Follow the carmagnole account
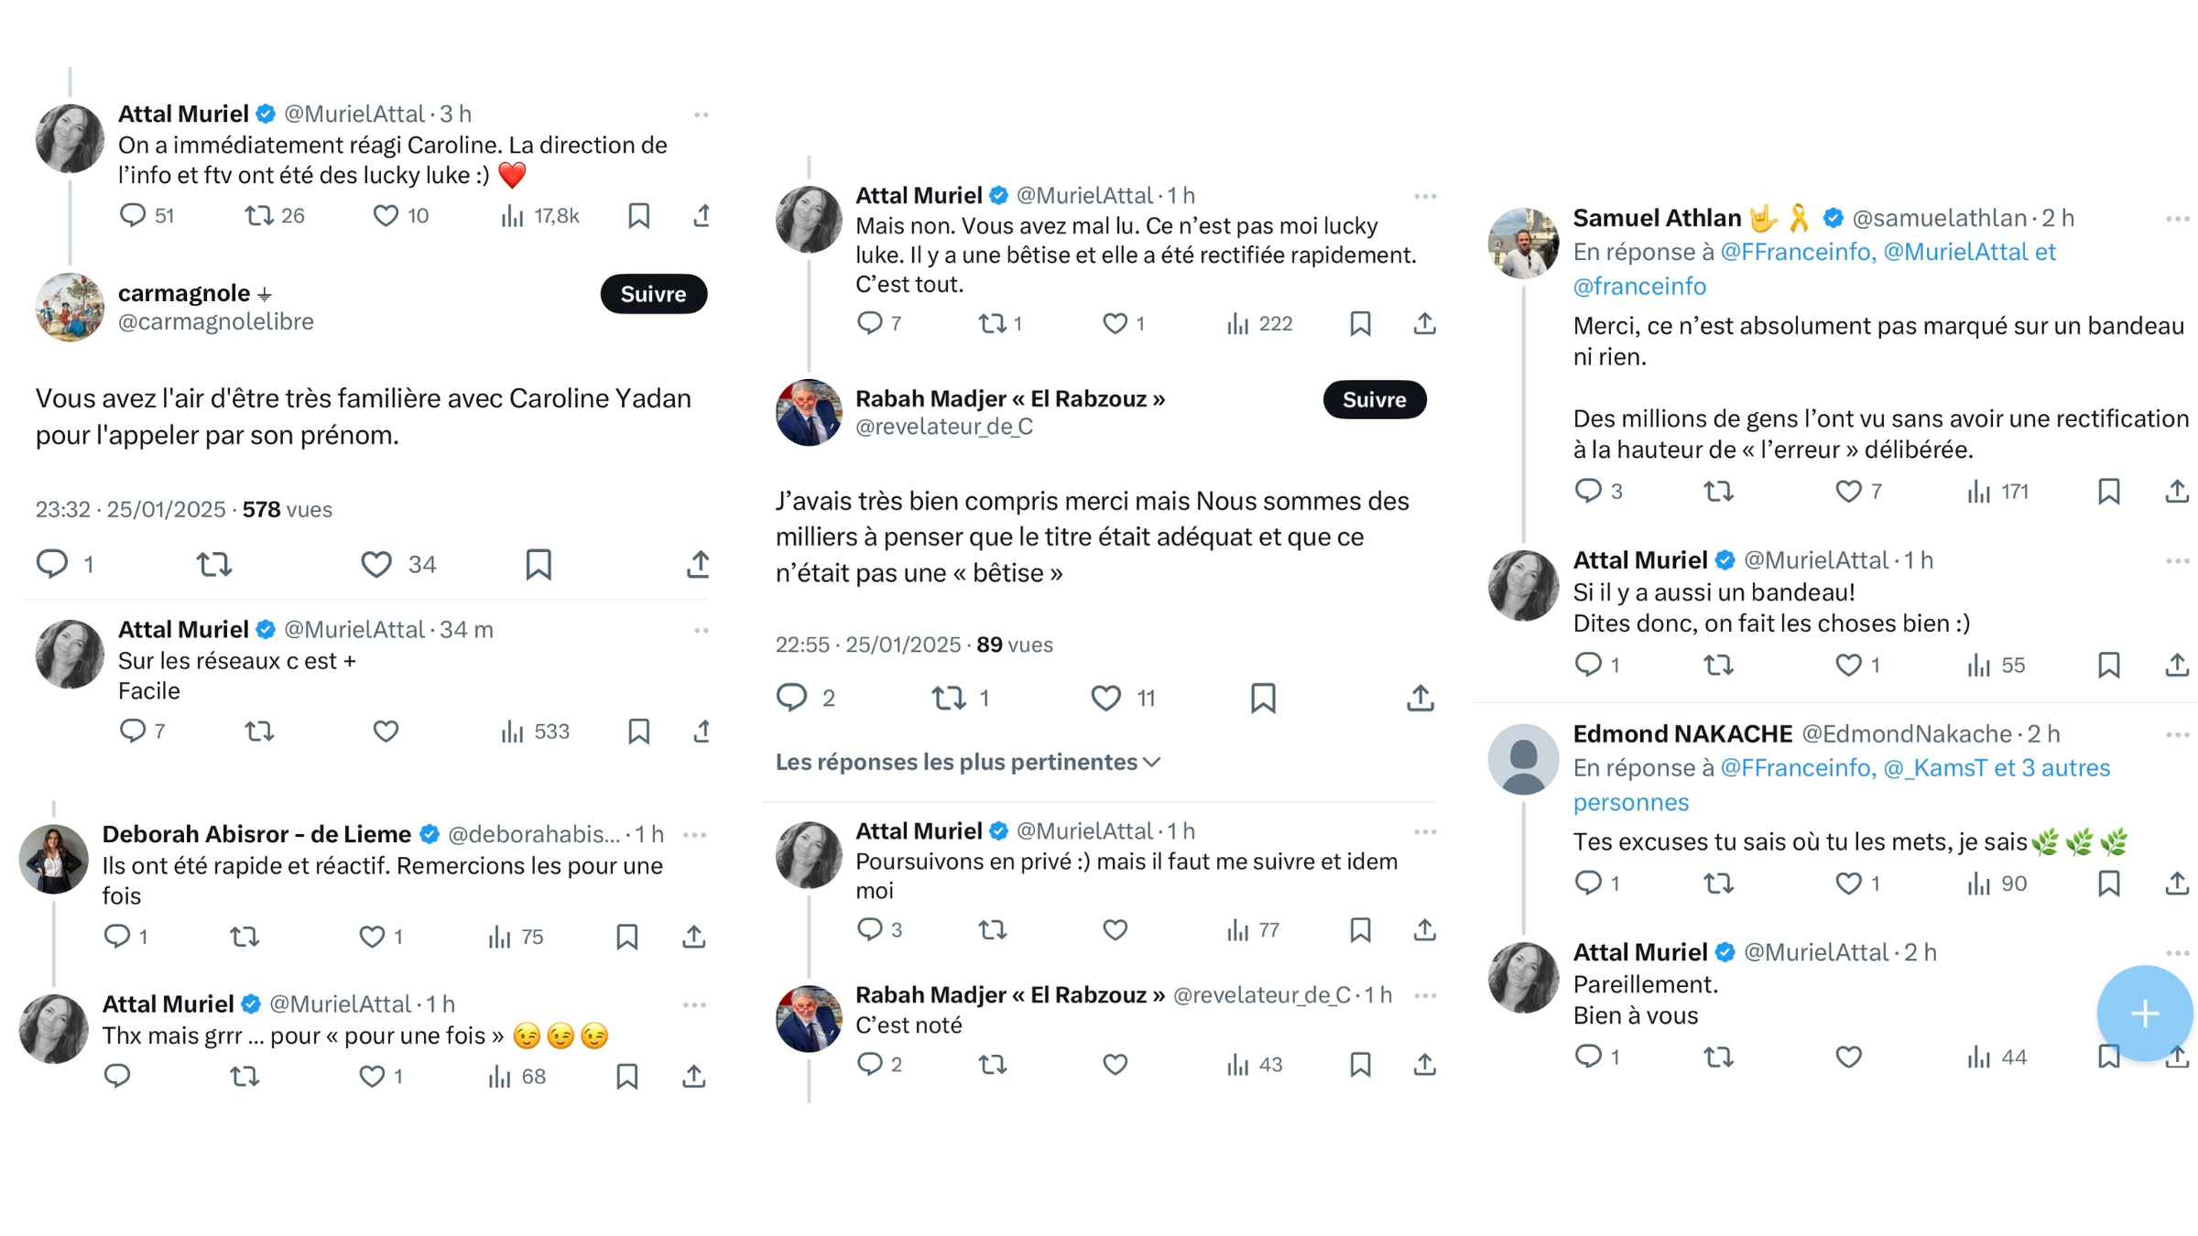 tap(653, 294)
